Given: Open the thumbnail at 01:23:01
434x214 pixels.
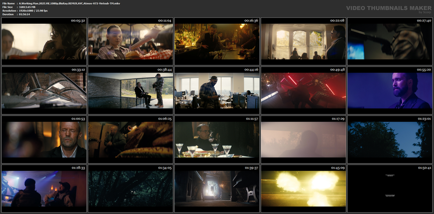Looking at the screenshot, I should (x=390, y=140).
